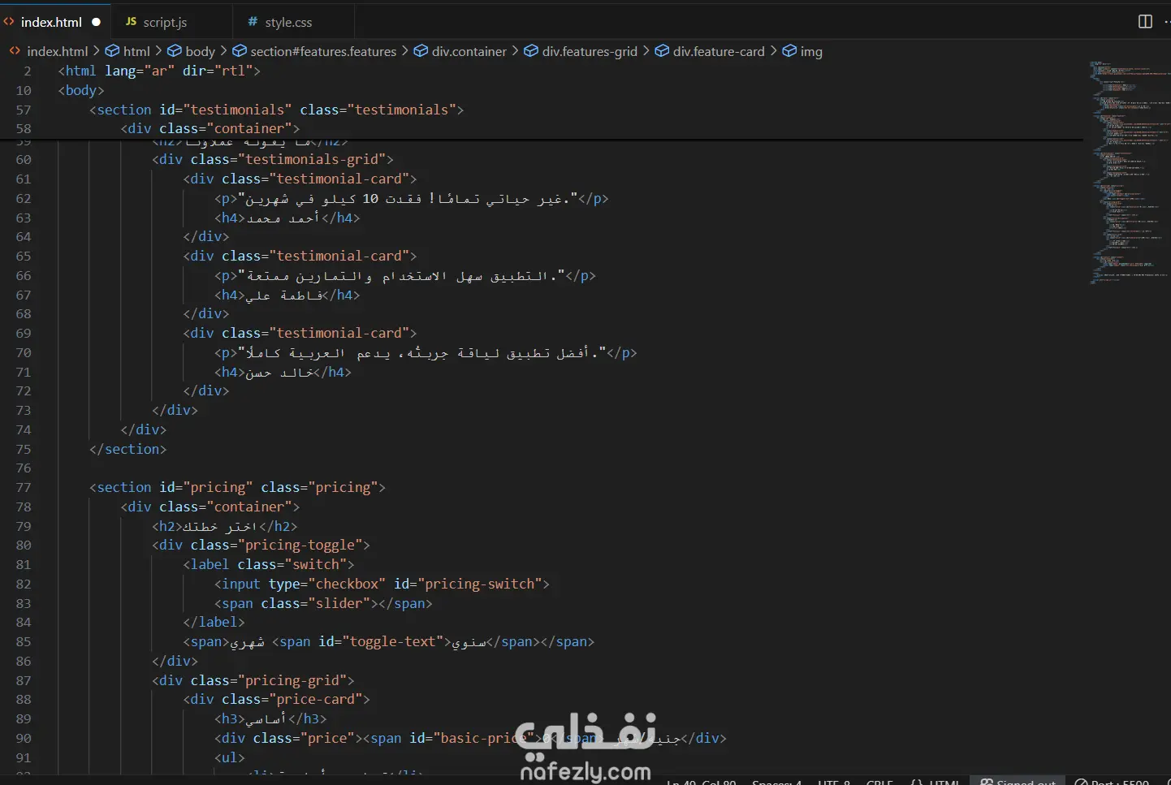The width and height of the screenshot is (1171, 785).
Task: Jump to sticky section id="testimonials" line
Action: 277,110
